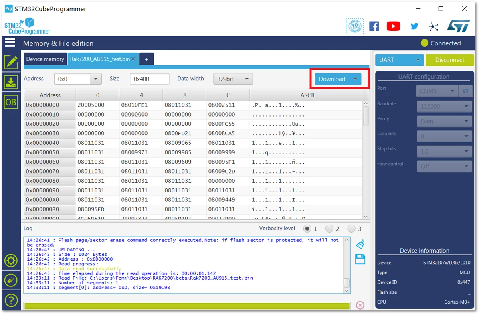Open the OB option bytes panel

pyautogui.click(x=11, y=102)
